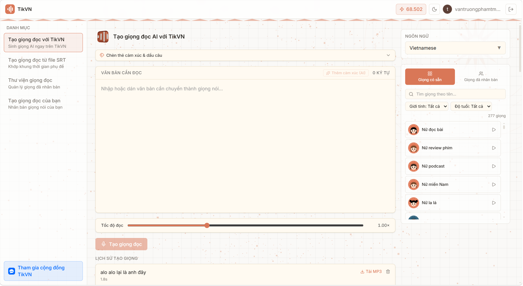Select the Nữ la lá voice
This screenshot has height=286, width=523.
(x=453, y=203)
